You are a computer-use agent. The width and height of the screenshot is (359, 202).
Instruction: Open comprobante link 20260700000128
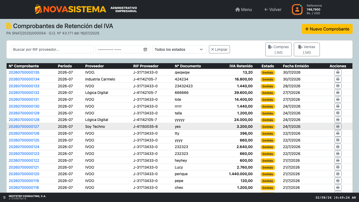point(24,120)
